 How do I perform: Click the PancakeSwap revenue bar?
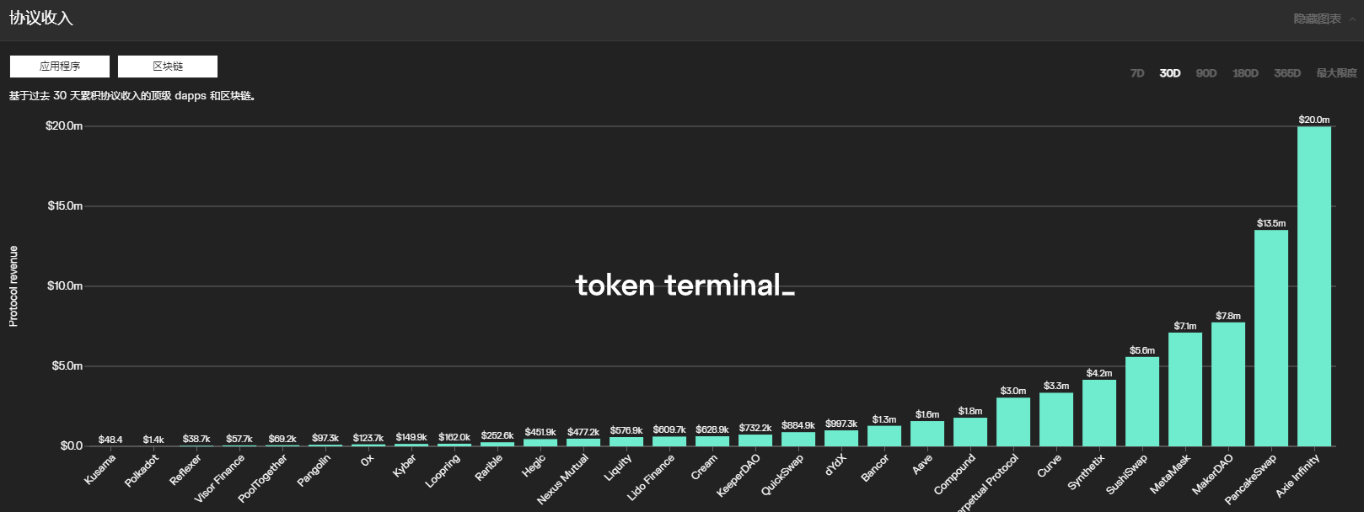coord(1271,338)
